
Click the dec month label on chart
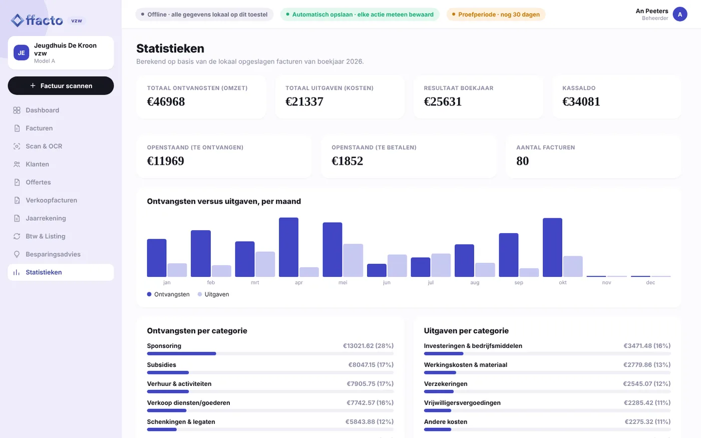[x=650, y=283]
